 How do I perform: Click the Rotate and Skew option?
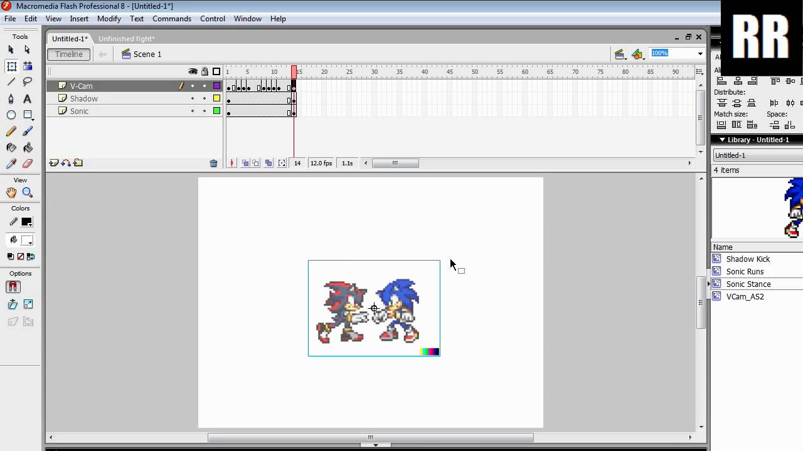(x=13, y=304)
